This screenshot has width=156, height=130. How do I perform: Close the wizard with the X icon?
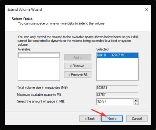[146, 9]
